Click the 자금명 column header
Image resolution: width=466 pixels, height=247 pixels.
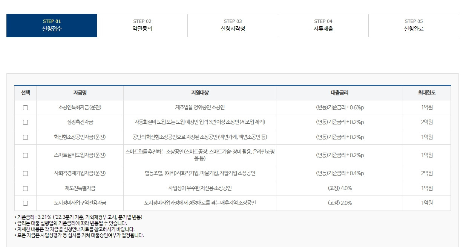(80, 93)
